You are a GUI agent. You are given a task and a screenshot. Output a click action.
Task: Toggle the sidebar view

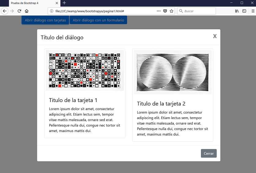244,11
